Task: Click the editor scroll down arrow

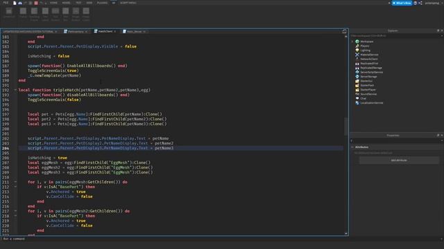Action: [x=345, y=234]
